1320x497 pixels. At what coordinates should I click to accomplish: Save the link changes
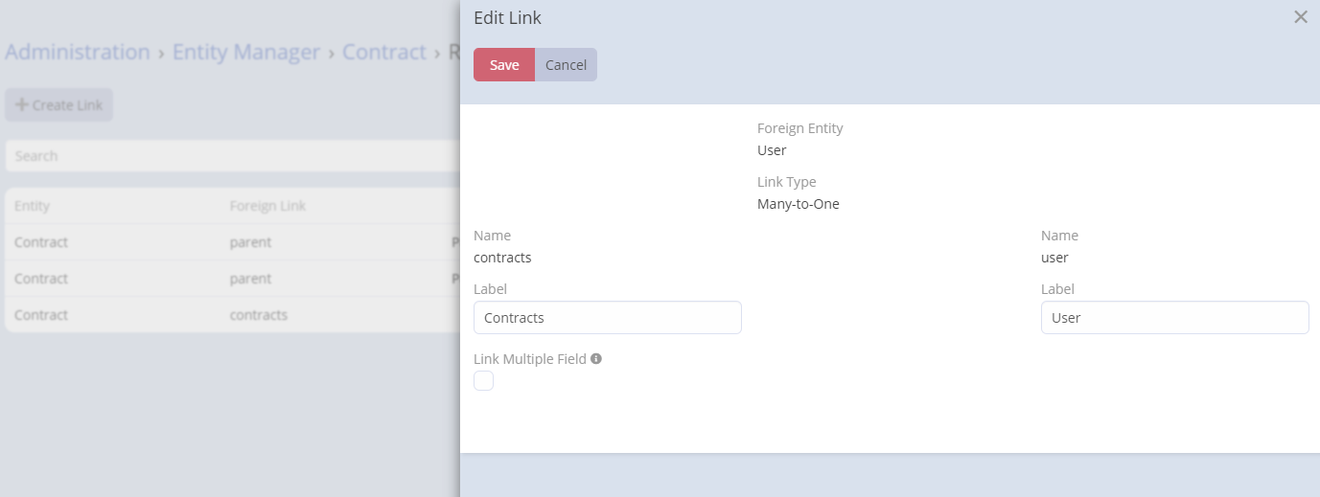coord(504,65)
